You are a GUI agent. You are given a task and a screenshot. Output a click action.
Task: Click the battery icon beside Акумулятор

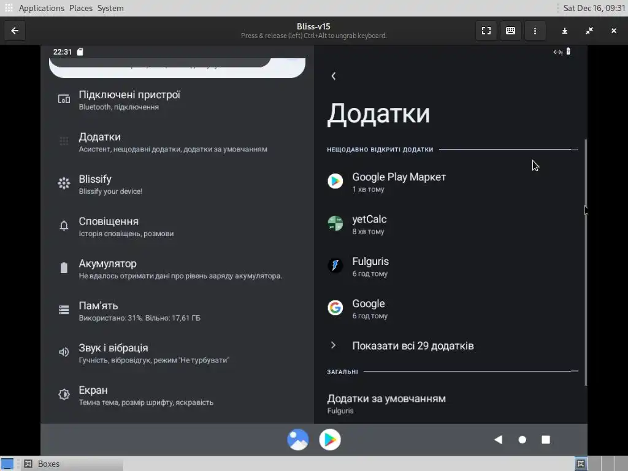coord(64,267)
